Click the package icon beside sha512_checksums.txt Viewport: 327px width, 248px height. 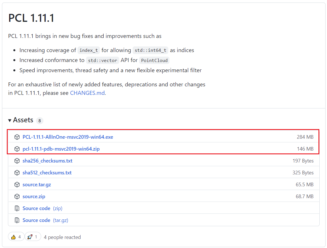17,172
